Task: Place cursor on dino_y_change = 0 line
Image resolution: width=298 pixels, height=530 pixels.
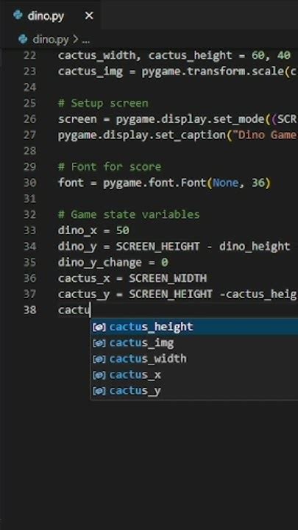Action: click(113, 263)
